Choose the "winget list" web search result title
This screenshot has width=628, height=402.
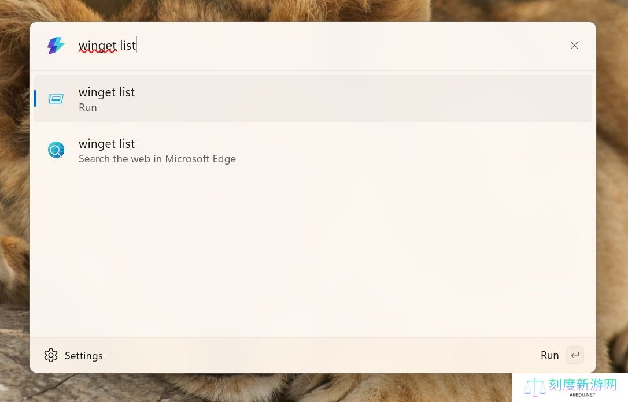pyautogui.click(x=106, y=143)
